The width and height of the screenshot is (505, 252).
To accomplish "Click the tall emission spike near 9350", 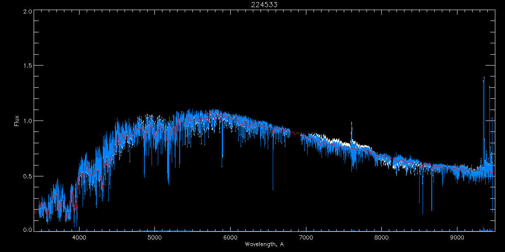I will (484, 122).
